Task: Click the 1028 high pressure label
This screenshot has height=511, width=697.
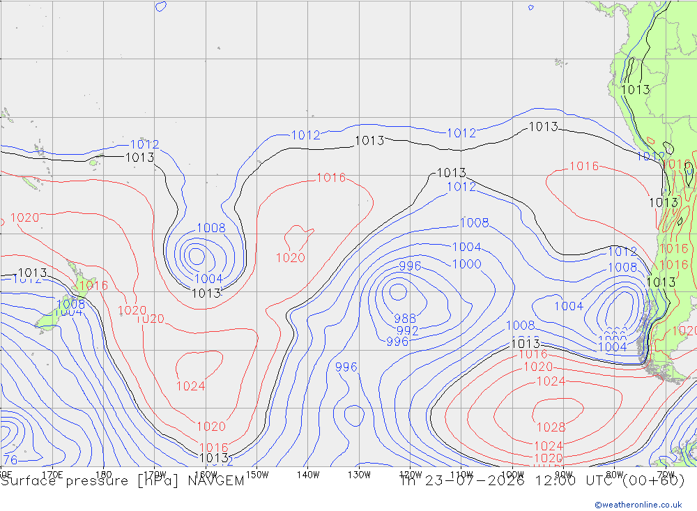Action: [x=551, y=427]
